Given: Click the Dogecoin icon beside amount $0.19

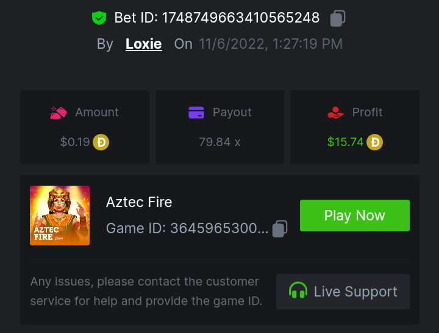Looking at the screenshot, I should 101,142.
